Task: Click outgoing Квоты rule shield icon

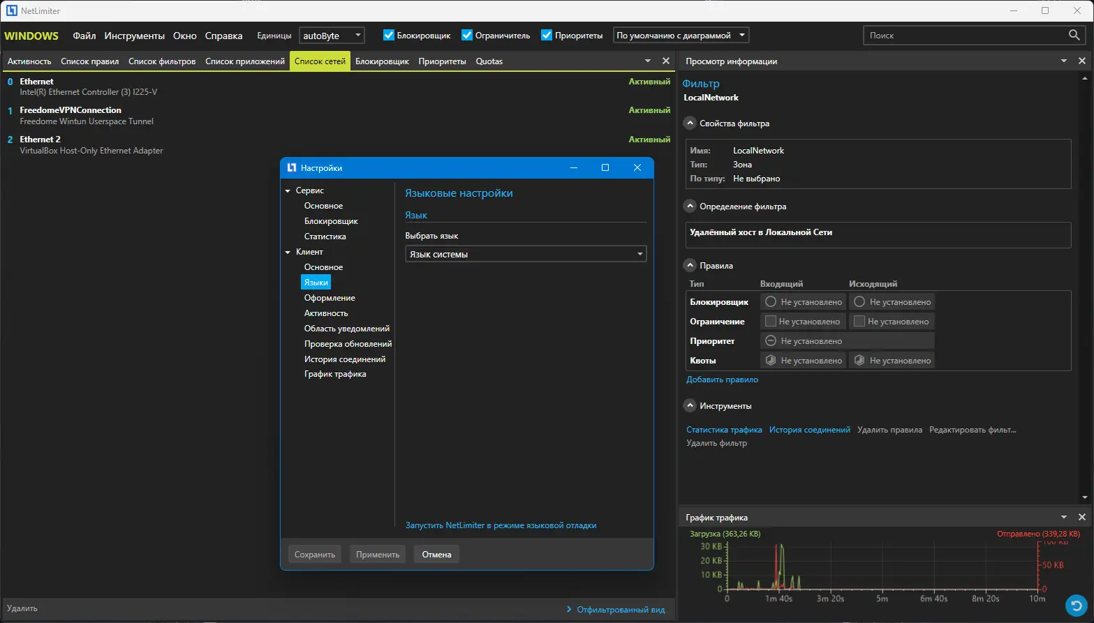Action: (859, 361)
